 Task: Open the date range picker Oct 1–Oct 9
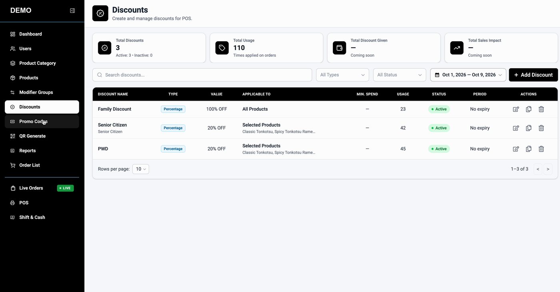(468, 75)
